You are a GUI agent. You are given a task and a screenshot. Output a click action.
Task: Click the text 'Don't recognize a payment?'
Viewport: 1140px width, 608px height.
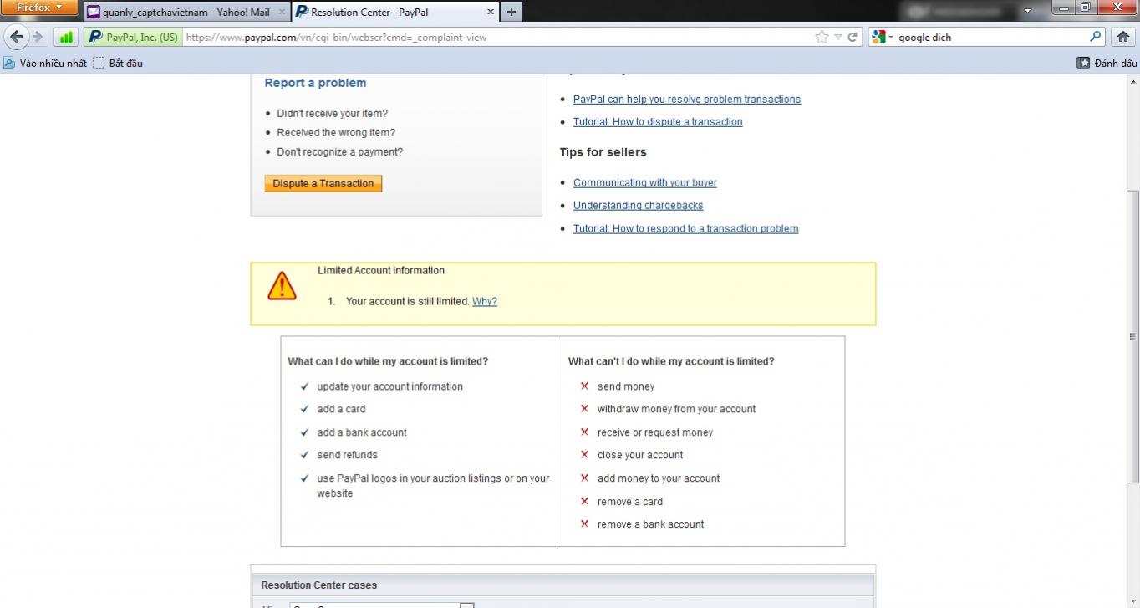[x=340, y=152]
